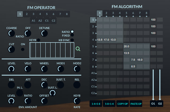Click the MOD2 knob

(77, 69)
